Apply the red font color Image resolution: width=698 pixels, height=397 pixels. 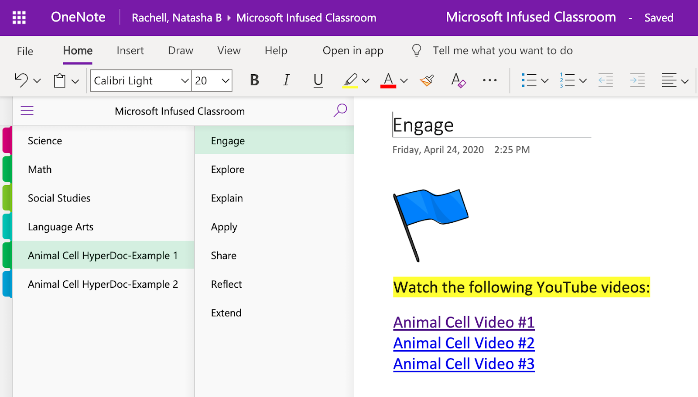pos(388,81)
